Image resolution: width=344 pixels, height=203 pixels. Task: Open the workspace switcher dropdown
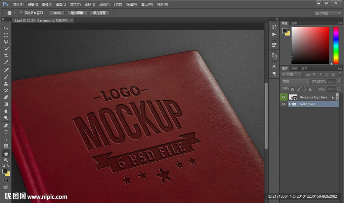(x=327, y=13)
